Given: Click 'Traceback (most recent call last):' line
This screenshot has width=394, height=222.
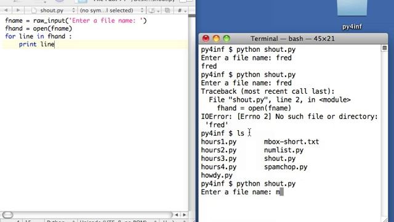Looking at the screenshot, I should click(268, 91).
